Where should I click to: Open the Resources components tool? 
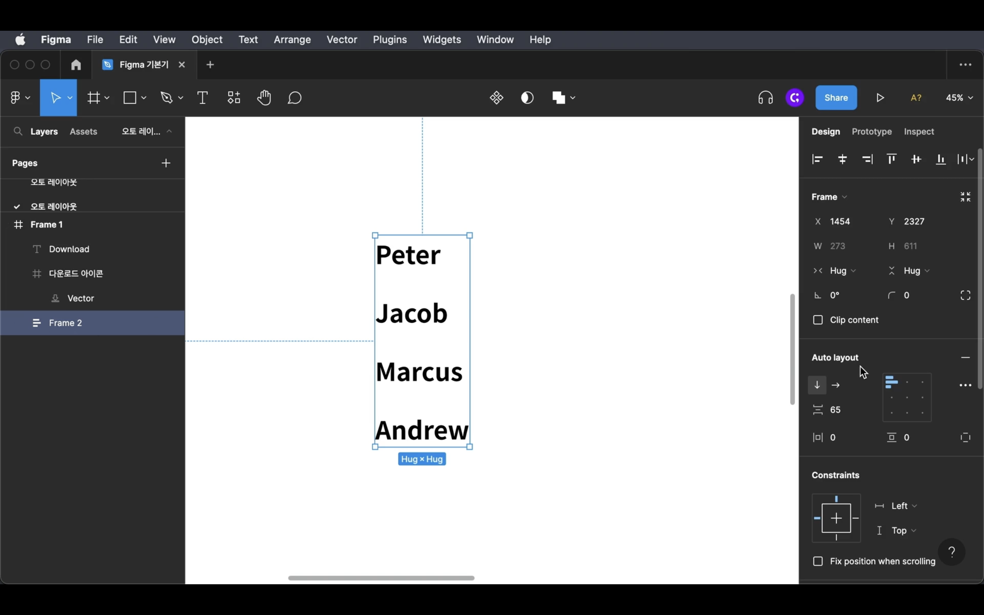pyautogui.click(x=234, y=98)
